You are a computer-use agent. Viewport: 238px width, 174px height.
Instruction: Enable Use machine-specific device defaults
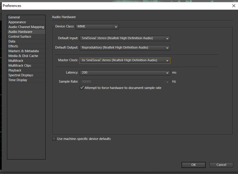click(x=54, y=139)
